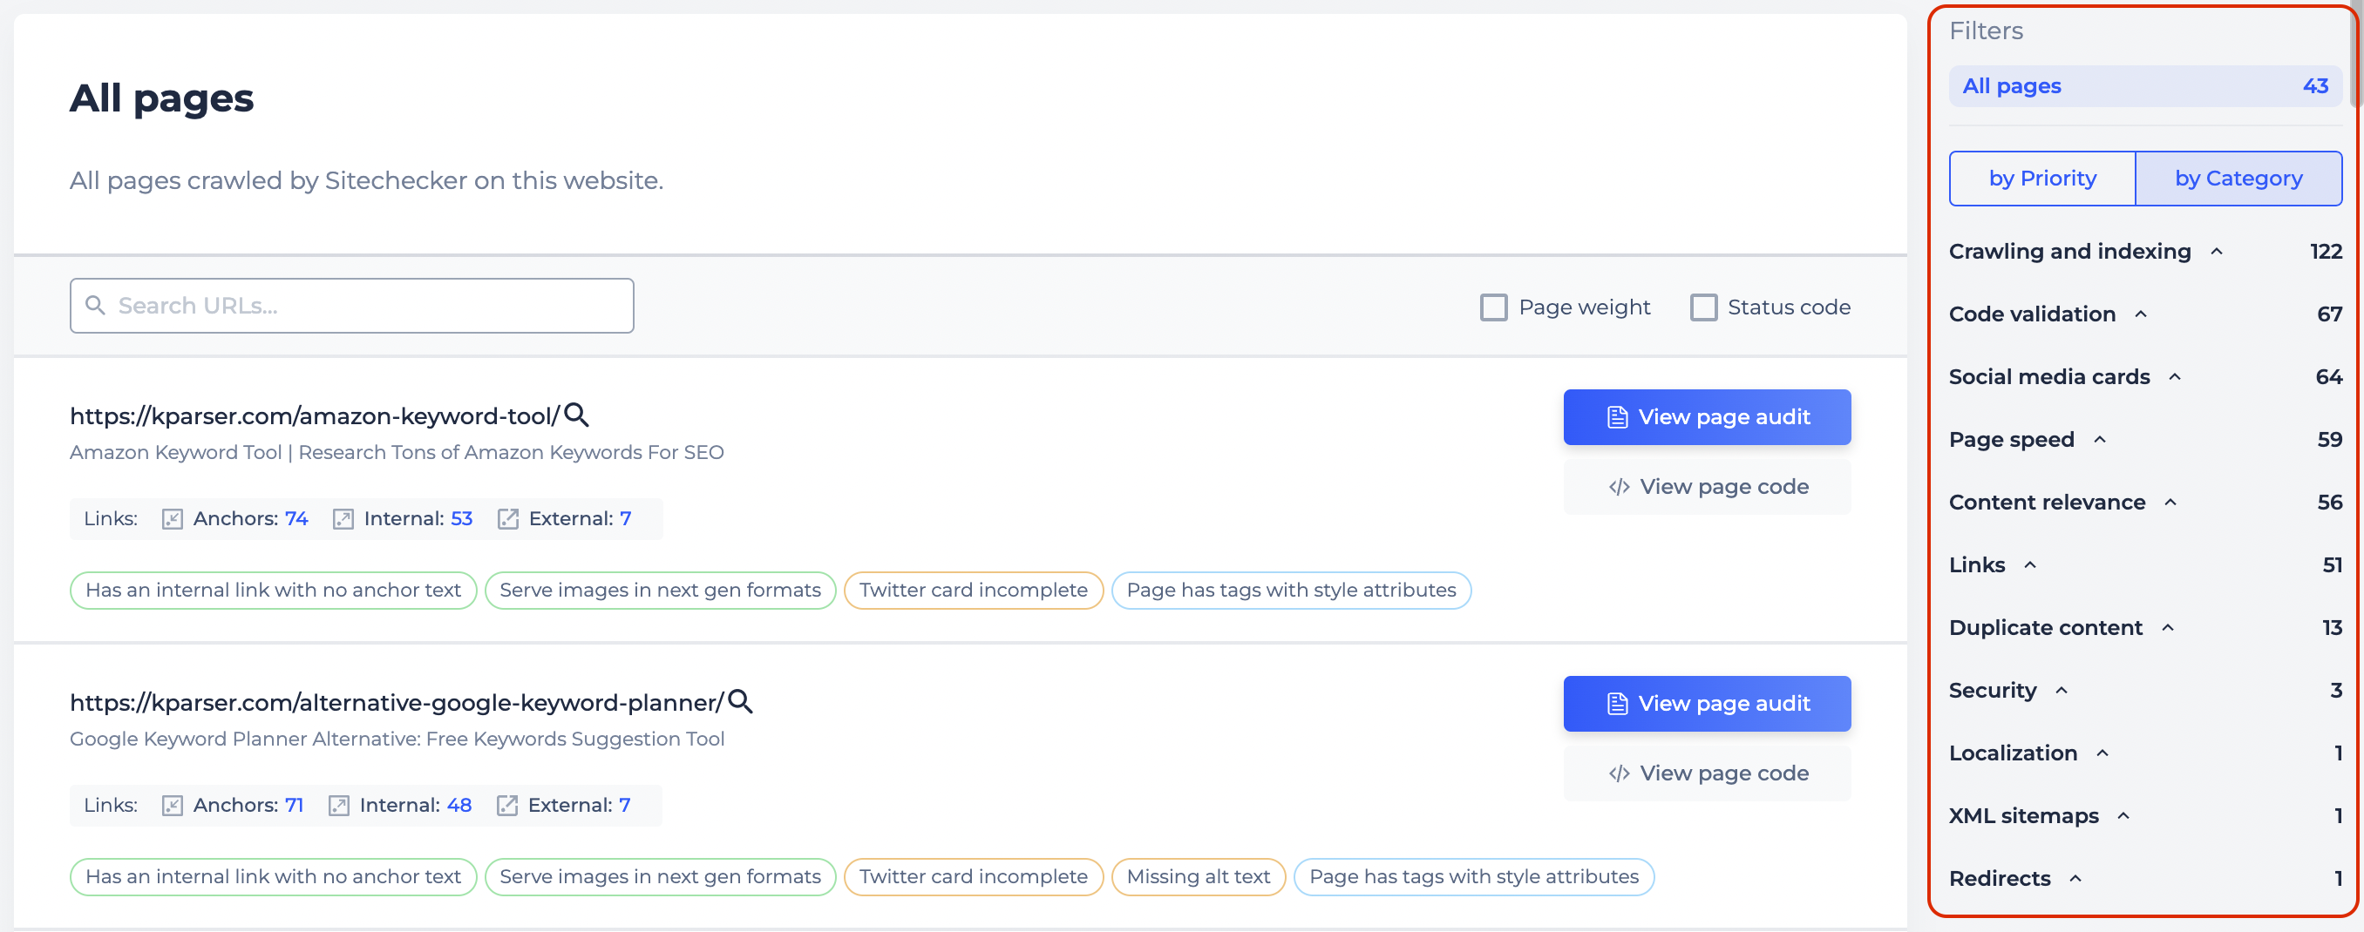Collapse the Localization category
The image size is (2364, 932).
tap(2102, 753)
